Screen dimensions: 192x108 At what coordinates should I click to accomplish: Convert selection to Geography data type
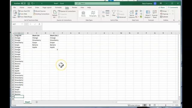point(93,14)
